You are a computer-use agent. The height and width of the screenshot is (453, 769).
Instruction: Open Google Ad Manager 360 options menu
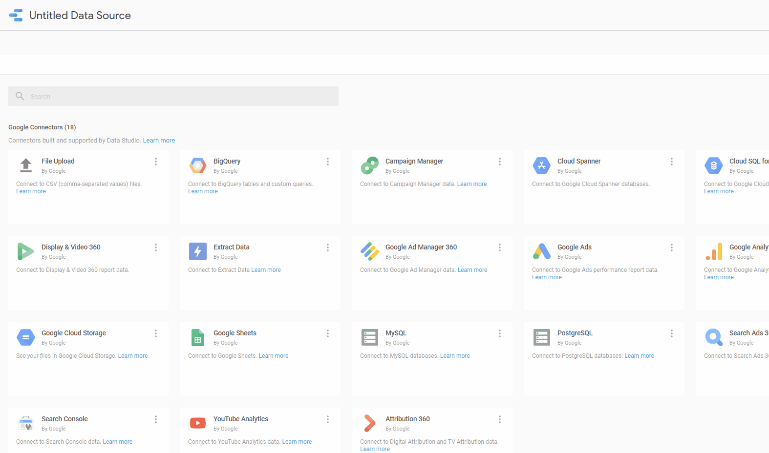[x=500, y=247]
